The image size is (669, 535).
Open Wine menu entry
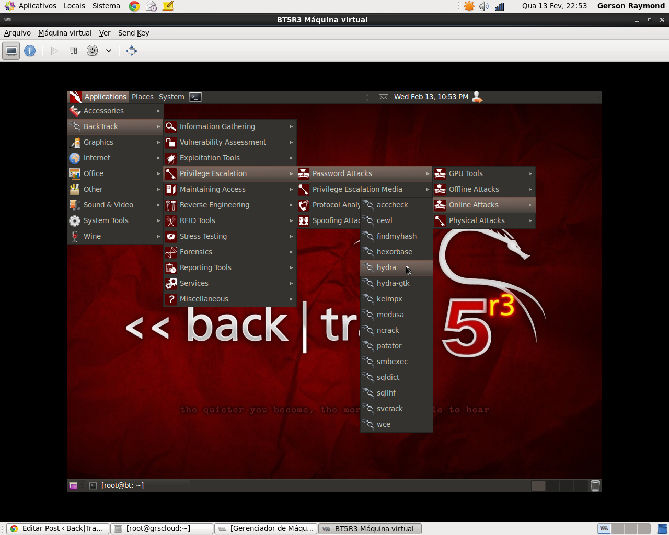(115, 236)
